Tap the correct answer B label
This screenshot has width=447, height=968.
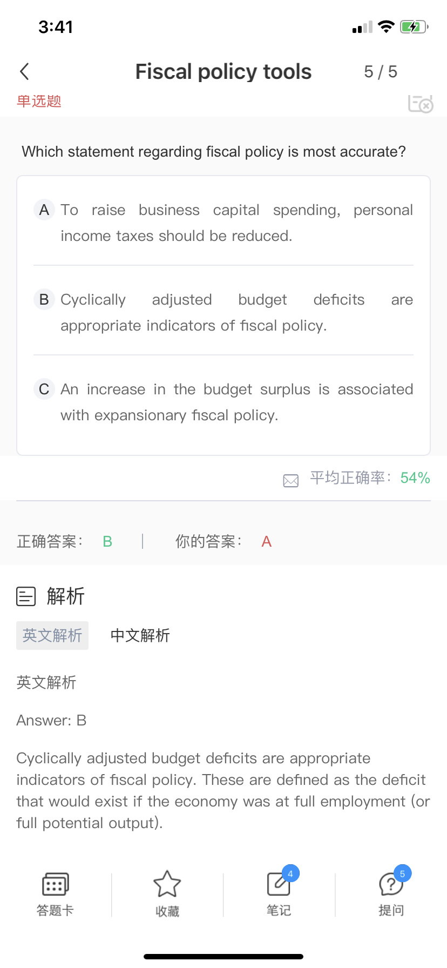[x=107, y=541]
